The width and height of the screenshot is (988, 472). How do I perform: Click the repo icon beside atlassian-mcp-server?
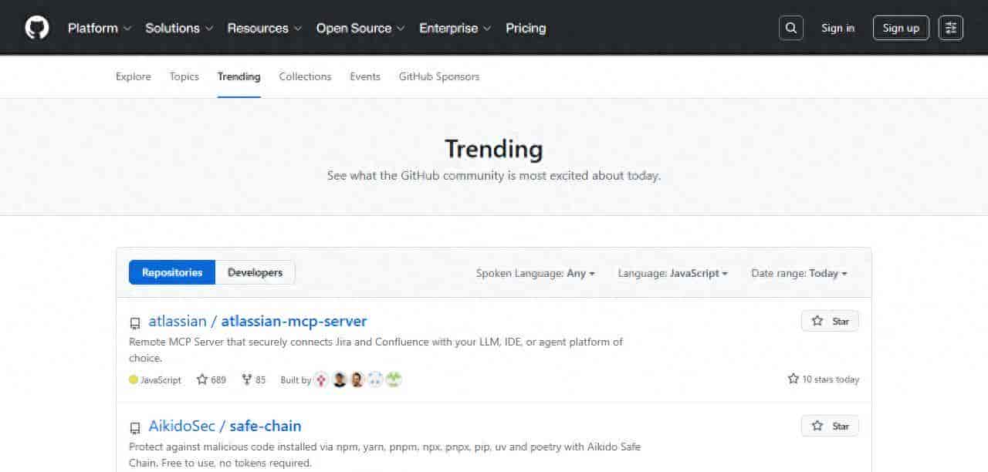[x=135, y=322]
